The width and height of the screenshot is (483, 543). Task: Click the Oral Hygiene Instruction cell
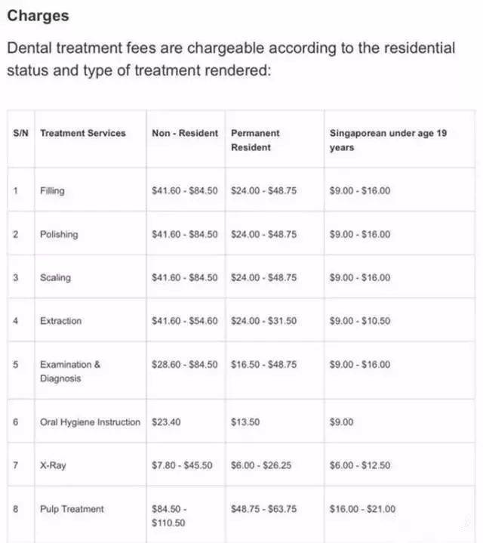point(90,422)
